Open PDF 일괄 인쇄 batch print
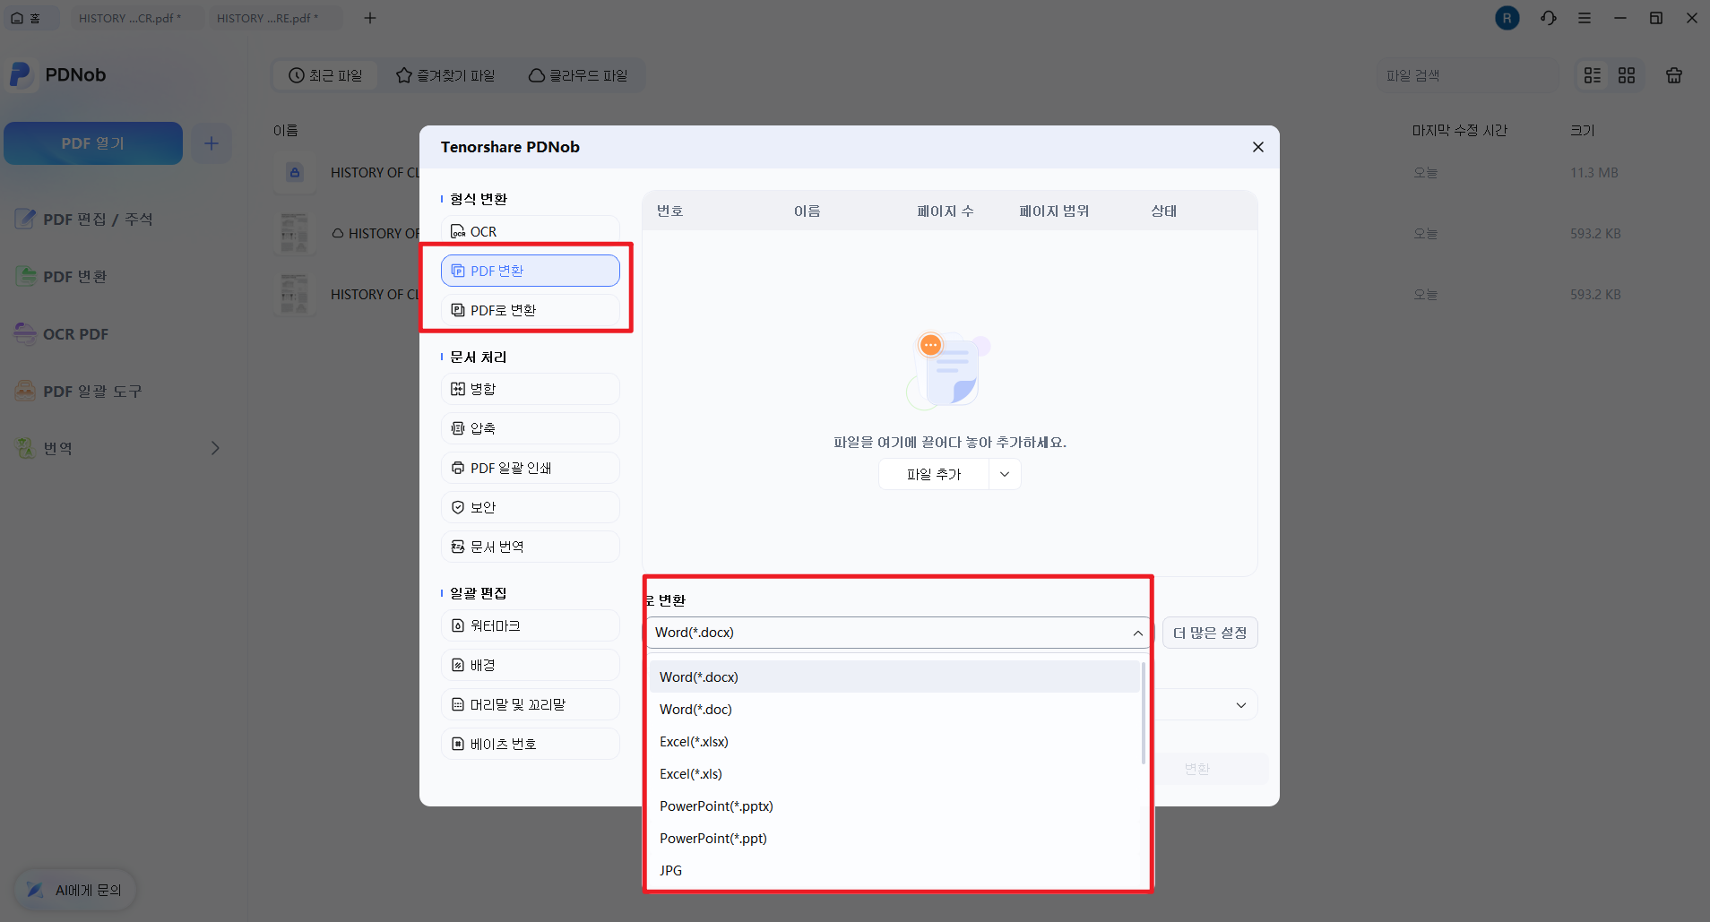This screenshot has width=1710, height=922. coord(530,468)
